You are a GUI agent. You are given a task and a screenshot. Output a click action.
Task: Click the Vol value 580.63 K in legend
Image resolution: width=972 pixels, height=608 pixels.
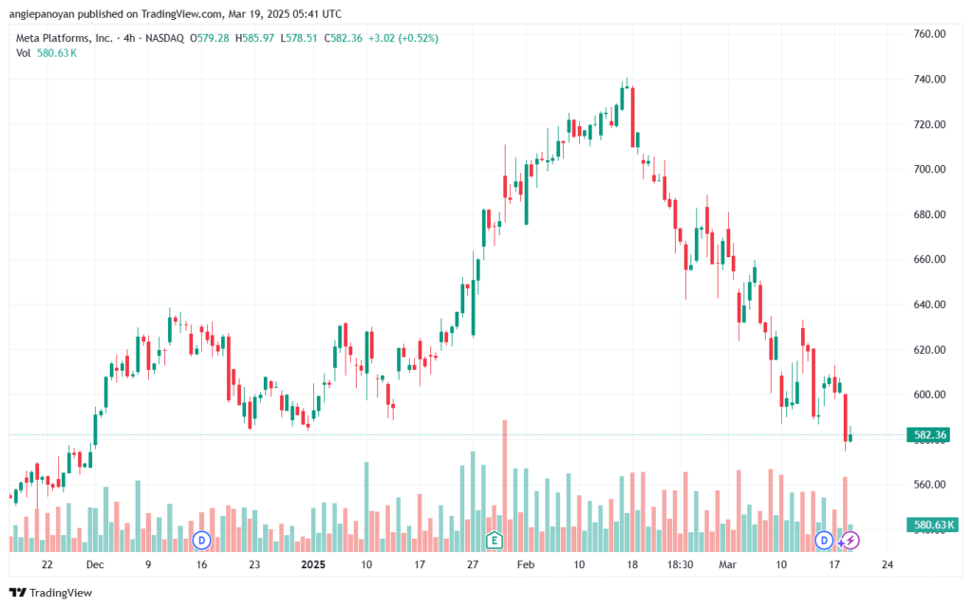click(57, 53)
